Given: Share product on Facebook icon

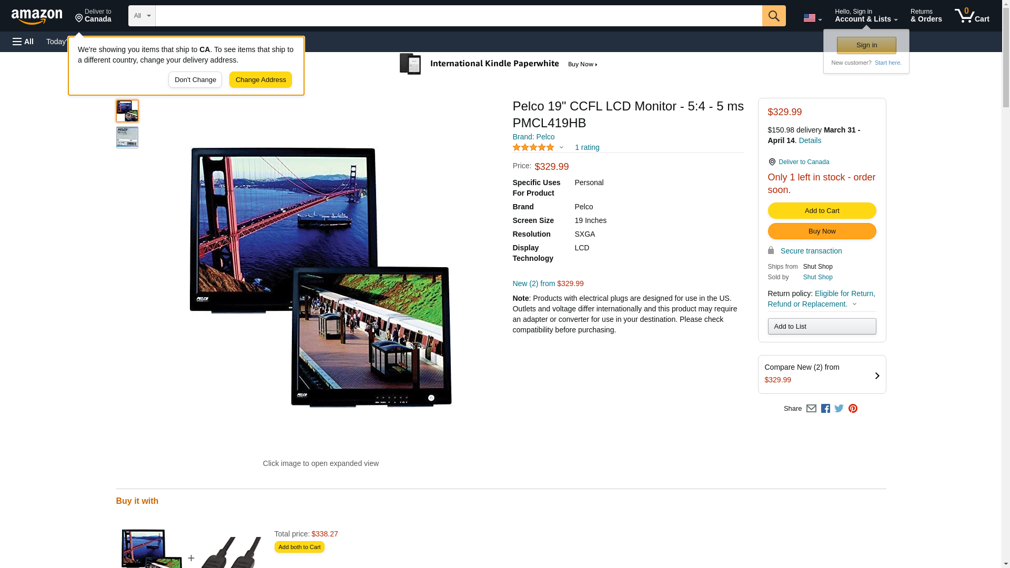Looking at the screenshot, I should (825, 409).
